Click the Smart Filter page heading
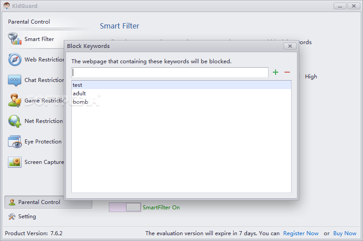The height and width of the screenshot is (241, 363). pyautogui.click(x=120, y=26)
